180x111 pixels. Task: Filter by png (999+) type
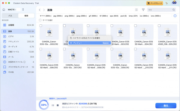70,16
